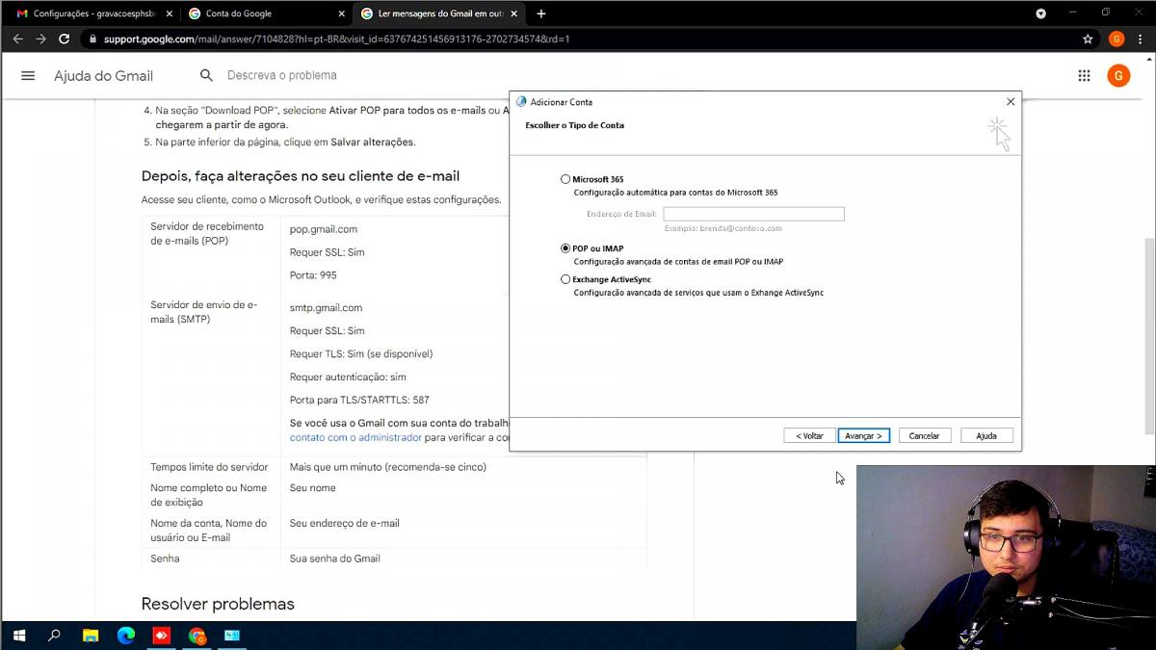Close the Configurações Gmail tab
Screen dimensions: 1156x650
170,13
